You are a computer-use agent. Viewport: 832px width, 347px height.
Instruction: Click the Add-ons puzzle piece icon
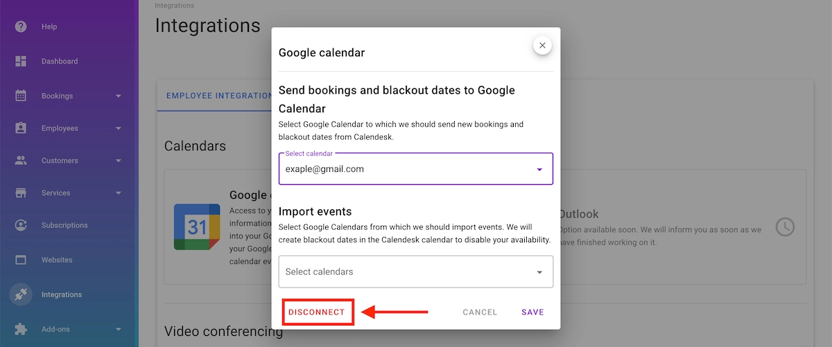tap(21, 329)
